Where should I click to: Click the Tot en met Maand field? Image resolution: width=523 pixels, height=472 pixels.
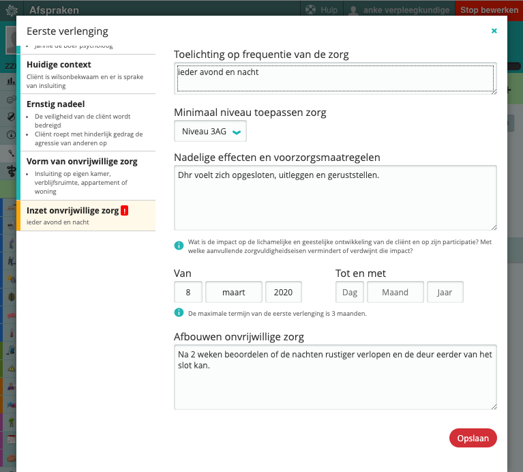pyautogui.click(x=395, y=292)
